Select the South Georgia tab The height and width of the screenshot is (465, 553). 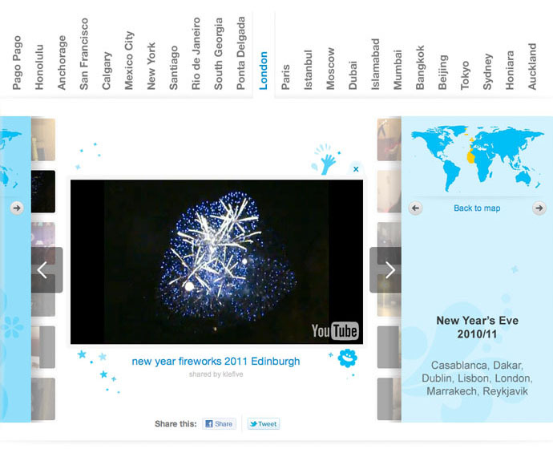pyautogui.click(x=218, y=54)
